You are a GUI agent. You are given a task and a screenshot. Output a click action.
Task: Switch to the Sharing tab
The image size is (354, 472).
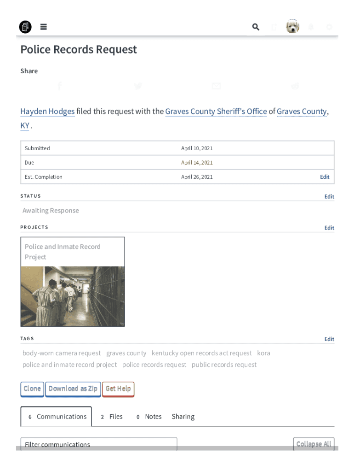[183, 417]
